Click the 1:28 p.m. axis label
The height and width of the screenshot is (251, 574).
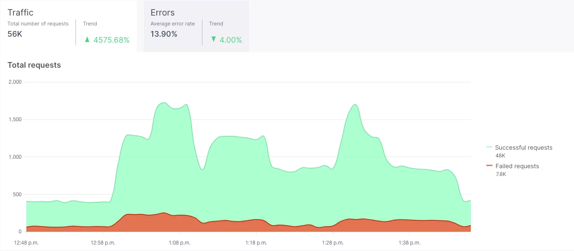pyautogui.click(x=333, y=243)
